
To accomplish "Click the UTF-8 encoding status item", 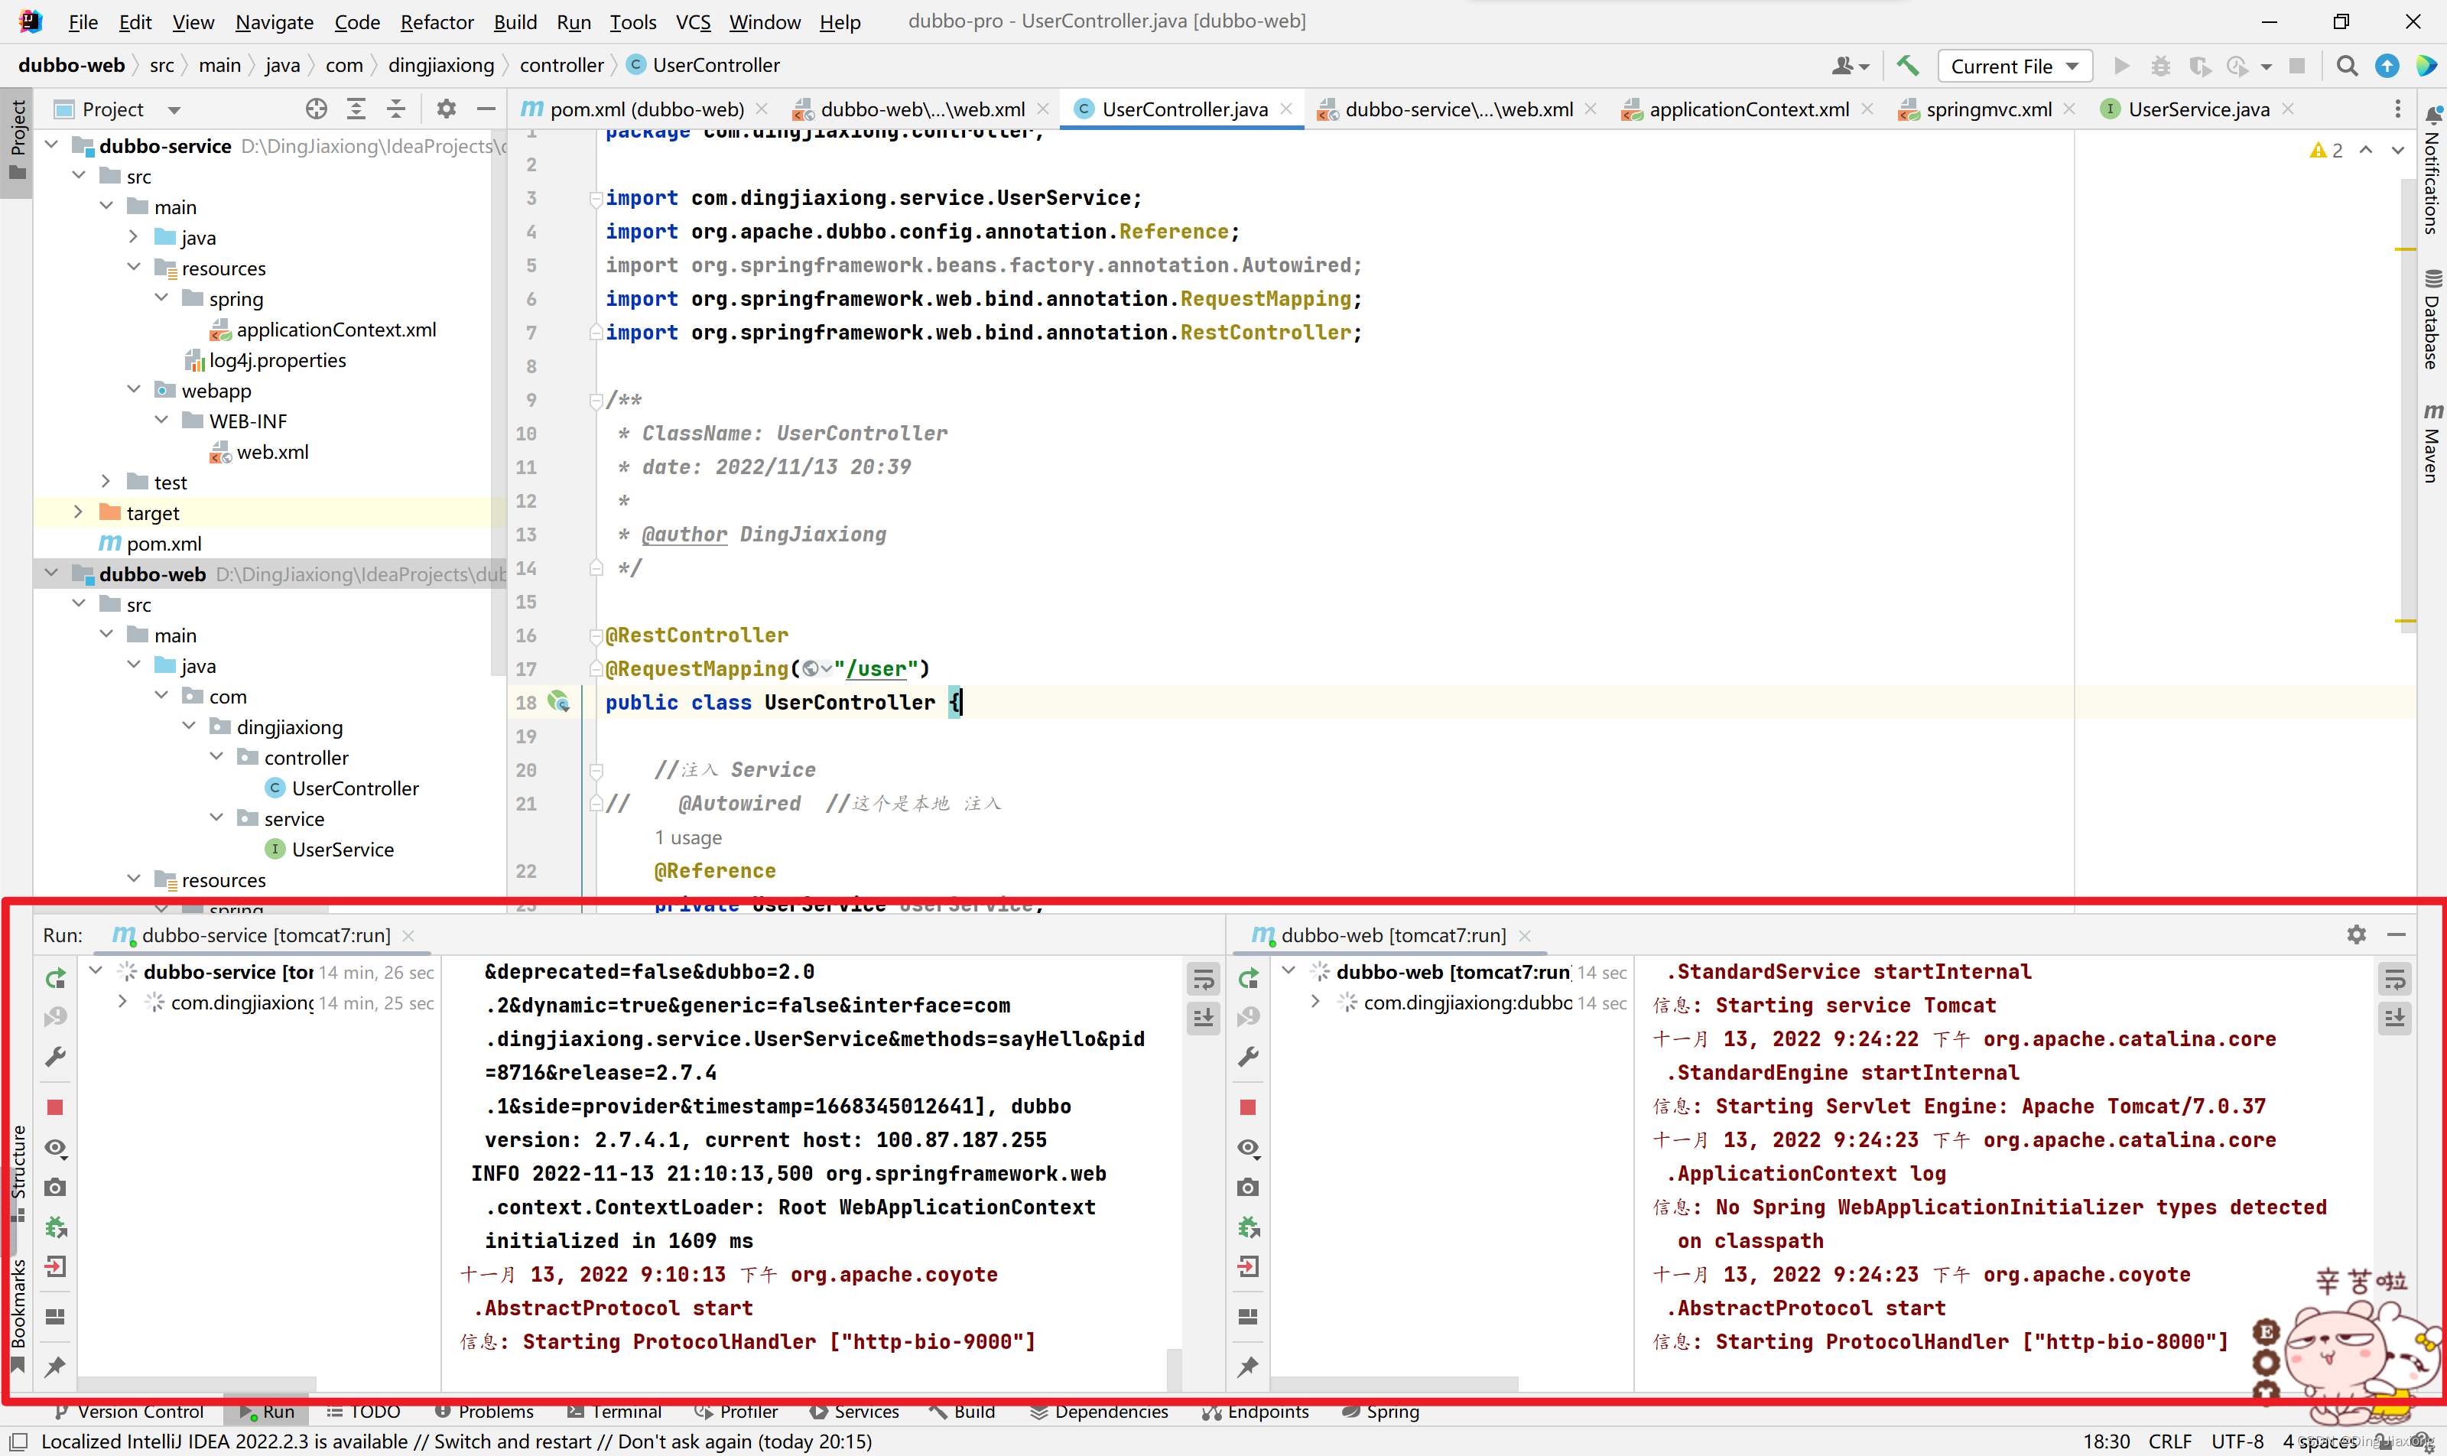I will click(x=2237, y=1440).
